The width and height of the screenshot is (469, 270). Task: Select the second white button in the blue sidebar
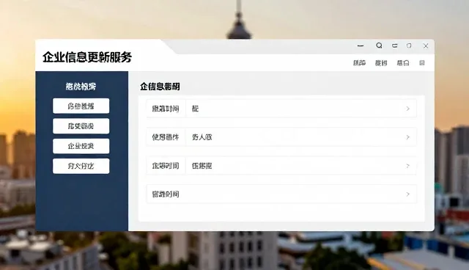pyautogui.click(x=81, y=126)
